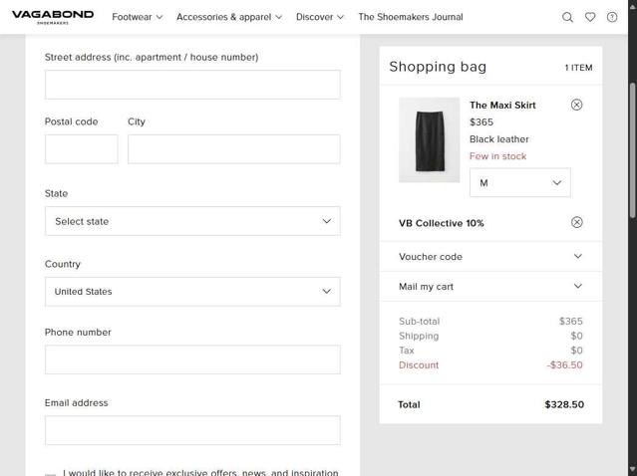Image resolution: width=637 pixels, height=476 pixels.
Task: Remove the VB Collective 10% discount
Action: 576,222
